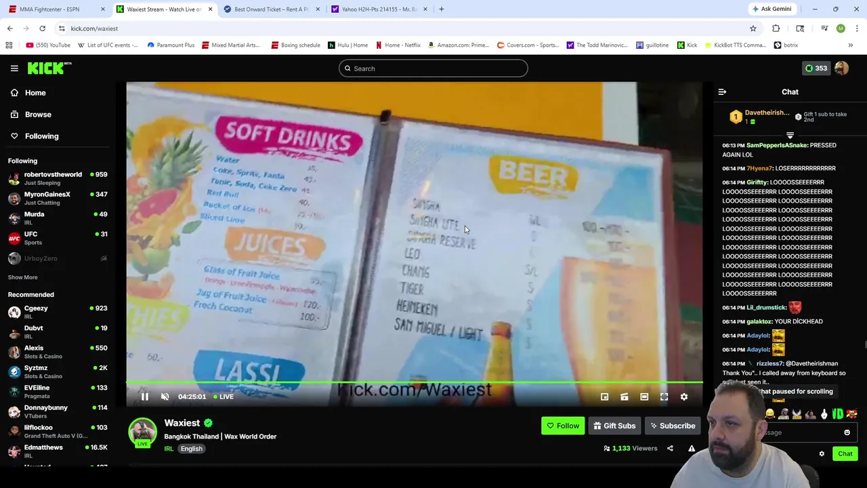The image size is (867, 488).
Task: Open Boxing schedule bookmark
Action: click(x=295, y=45)
